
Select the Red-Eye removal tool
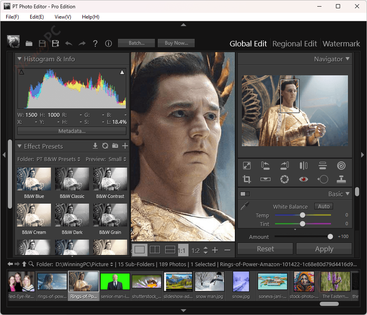coord(303,179)
